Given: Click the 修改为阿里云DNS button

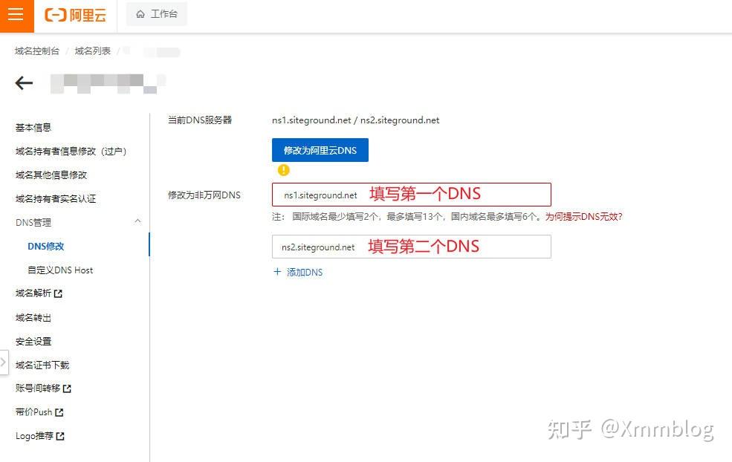Looking at the screenshot, I should [320, 149].
